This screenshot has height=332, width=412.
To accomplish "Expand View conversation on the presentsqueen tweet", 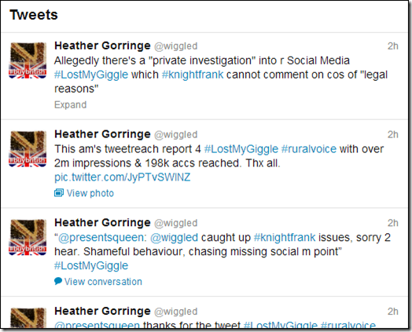I will 103,282.
